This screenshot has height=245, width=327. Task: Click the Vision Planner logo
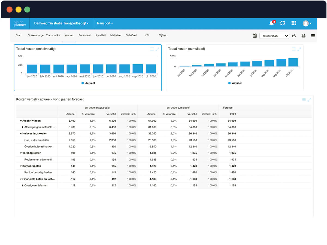pos(20,24)
